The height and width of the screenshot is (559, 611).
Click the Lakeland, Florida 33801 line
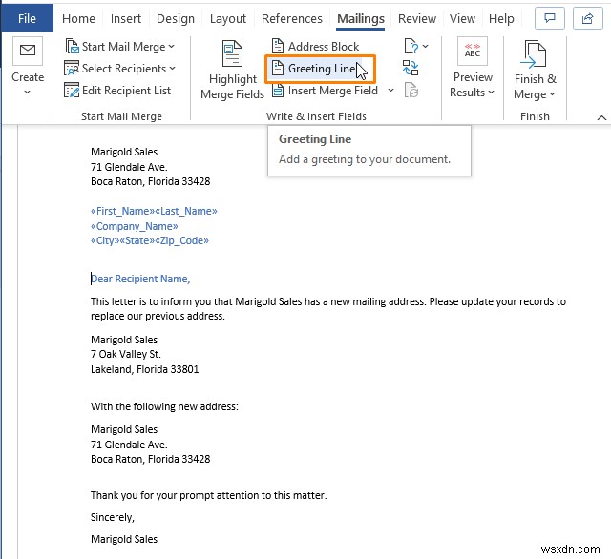(x=144, y=369)
